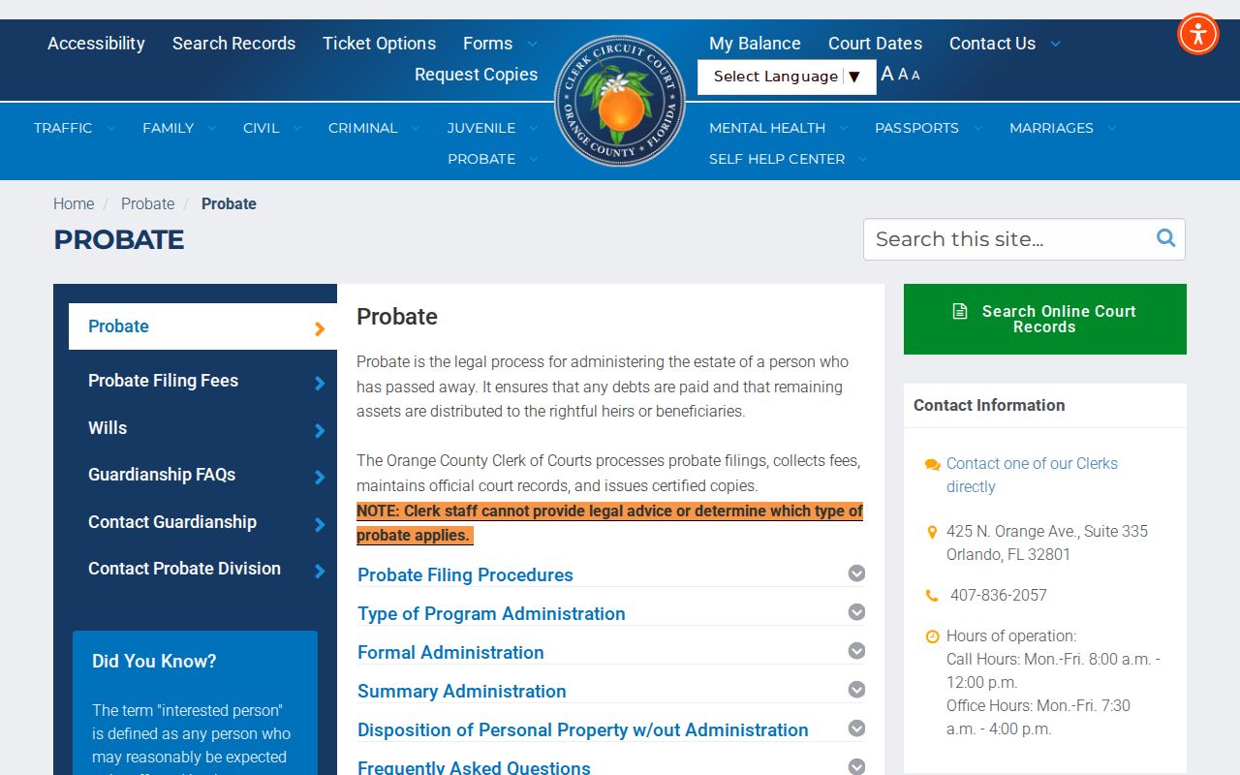
Task: Open the Request Copies link
Action: click(476, 75)
